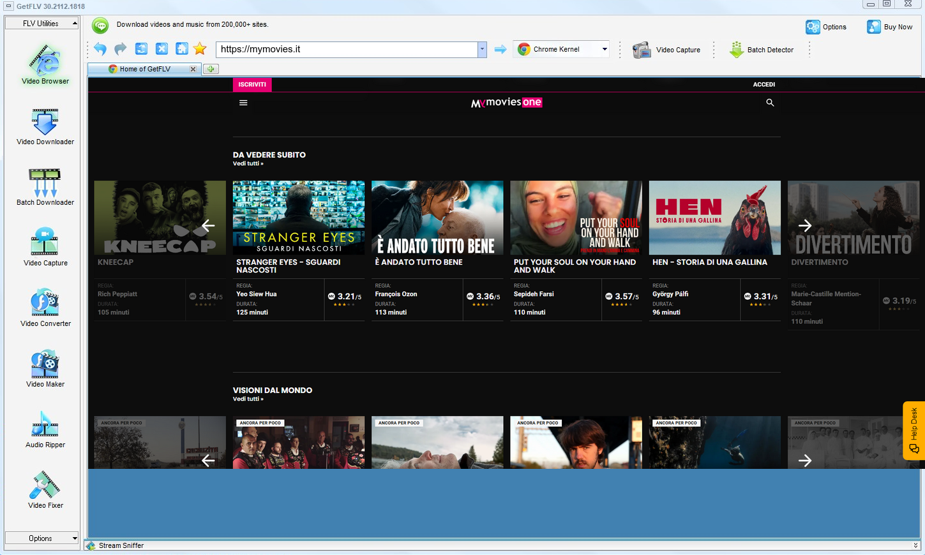The height and width of the screenshot is (555, 925).
Task: Open the Video Maker tool
Action: [45, 368]
